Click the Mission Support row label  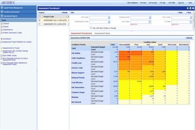click(x=78, y=73)
